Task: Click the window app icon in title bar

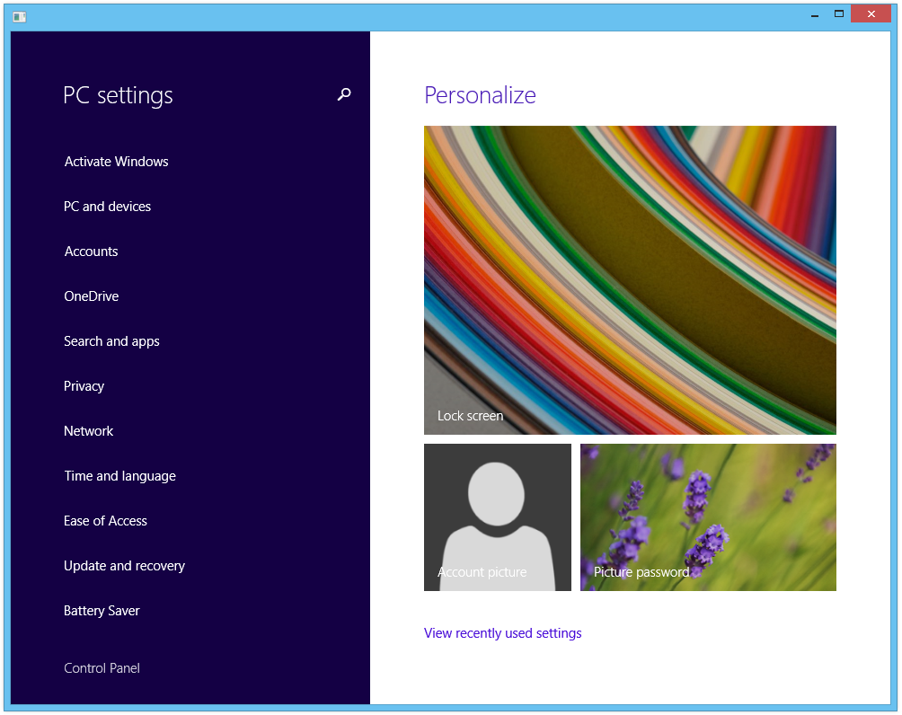Action: tap(19, 16)
